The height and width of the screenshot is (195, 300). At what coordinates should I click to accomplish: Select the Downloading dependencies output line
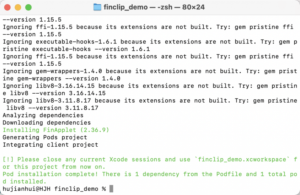click(x=47, y=122)
